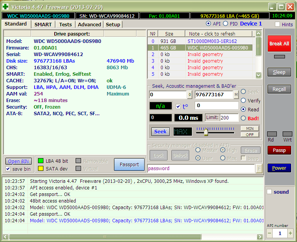The height and width of the screenshot is (242, 297).
Task: Click the small '0' button beside start LBA
Action: (x=190, y=95)
